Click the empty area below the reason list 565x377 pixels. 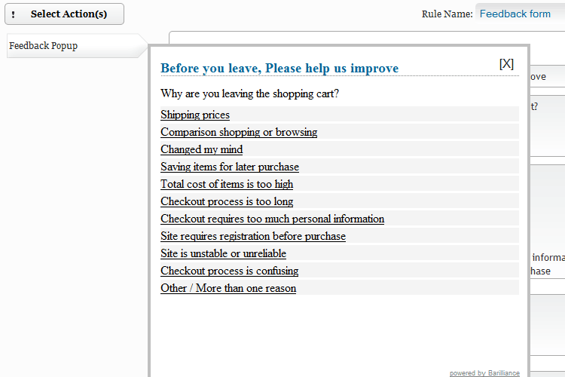pos(340,332)
